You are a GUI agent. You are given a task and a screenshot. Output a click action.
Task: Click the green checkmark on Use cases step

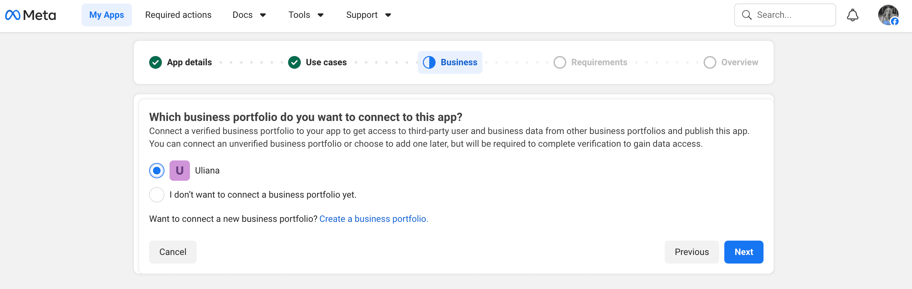pyautogui.click(x=294, y=62)
